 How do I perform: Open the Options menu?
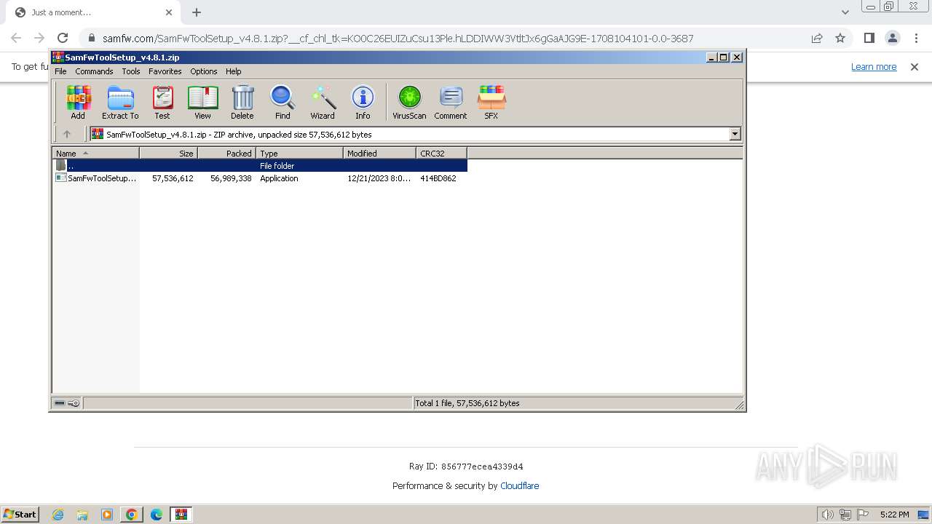tap(204, 71)
